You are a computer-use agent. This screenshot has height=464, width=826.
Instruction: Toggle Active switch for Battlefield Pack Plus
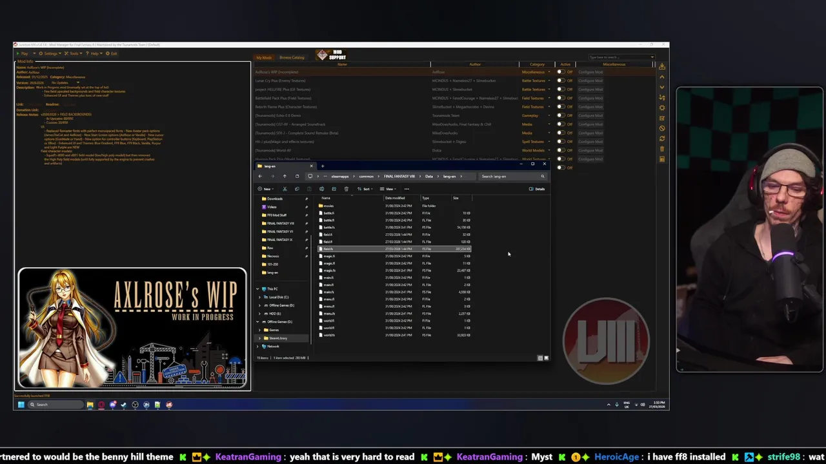coord(560,98)
